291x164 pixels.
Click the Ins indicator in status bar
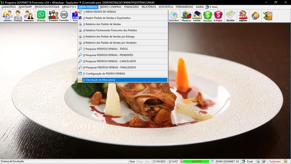pos(148,161)
